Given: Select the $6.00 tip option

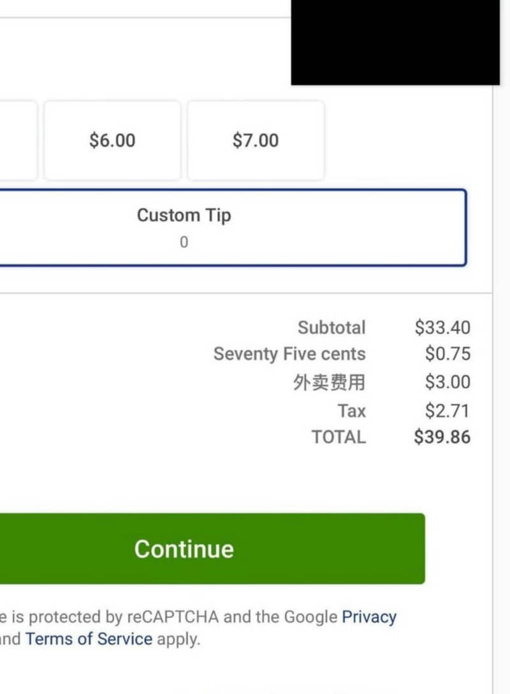Looking at the screenshot, I should (x=112, y=140).
